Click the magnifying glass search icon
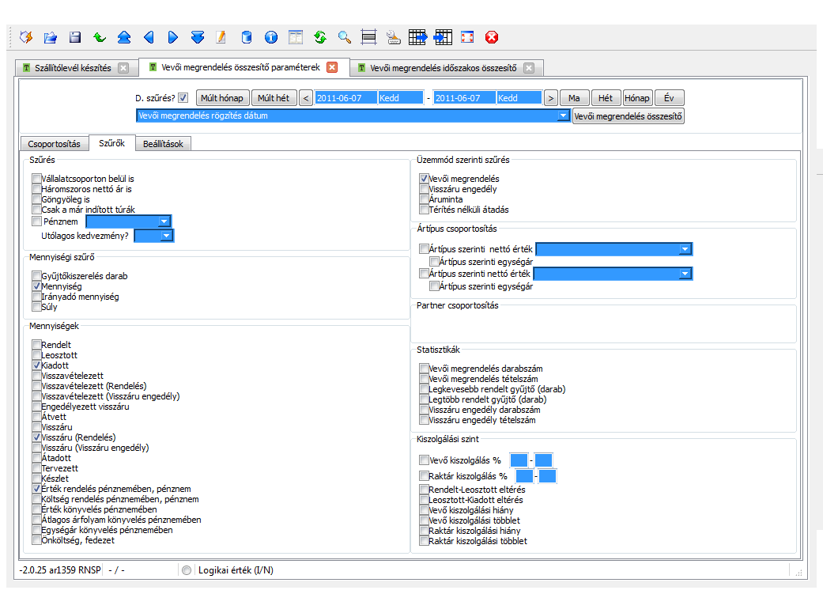Screen dimensions: 823x594 [x=345, y=37]
